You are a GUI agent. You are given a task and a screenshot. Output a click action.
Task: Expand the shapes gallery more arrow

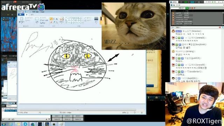(x=83, y=22)
